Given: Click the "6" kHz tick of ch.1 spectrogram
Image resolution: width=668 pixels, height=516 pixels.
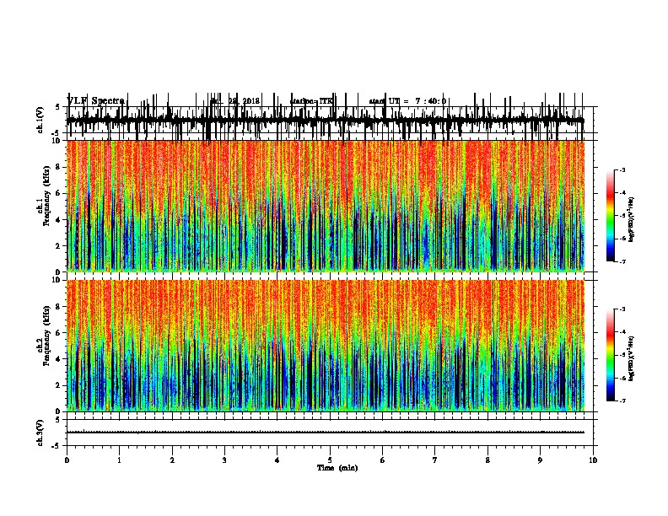Looking at the screenshot, I should [x=58, y=193].
